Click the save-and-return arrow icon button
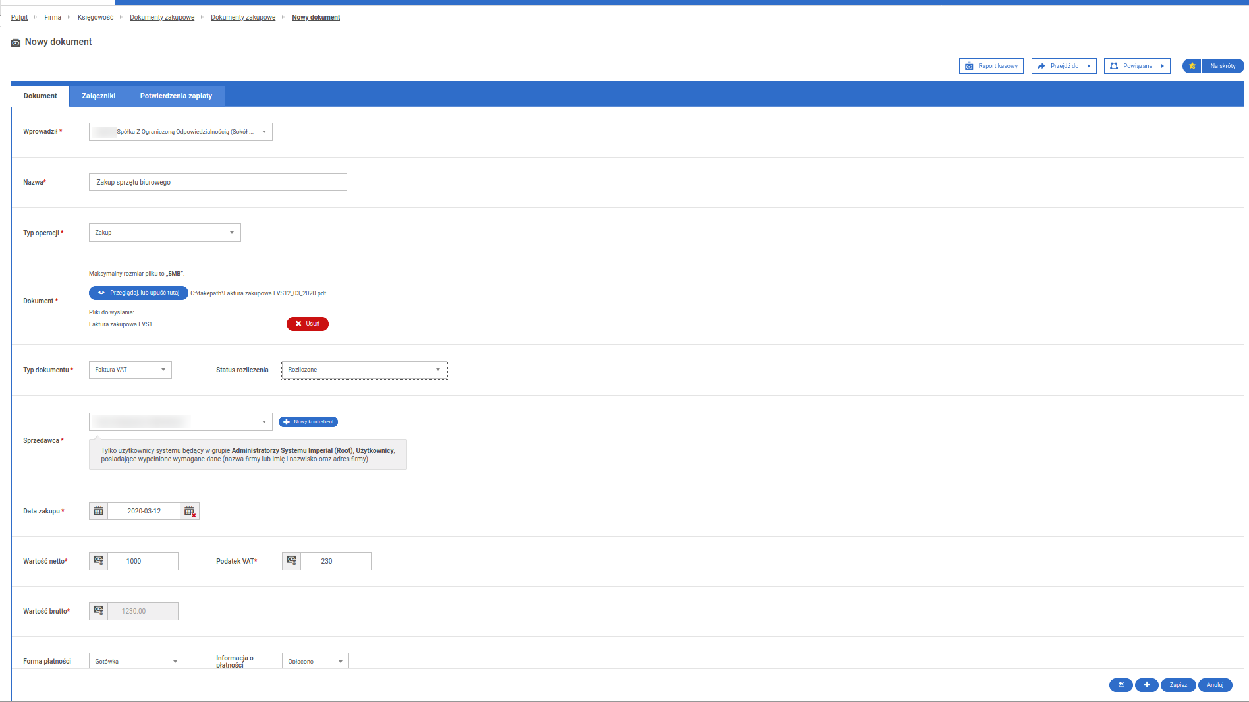The height and width of the screenshot is (702, 1249). pos(1121,685)
